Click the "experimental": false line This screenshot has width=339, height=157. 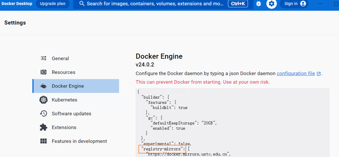tap(166, 144)
